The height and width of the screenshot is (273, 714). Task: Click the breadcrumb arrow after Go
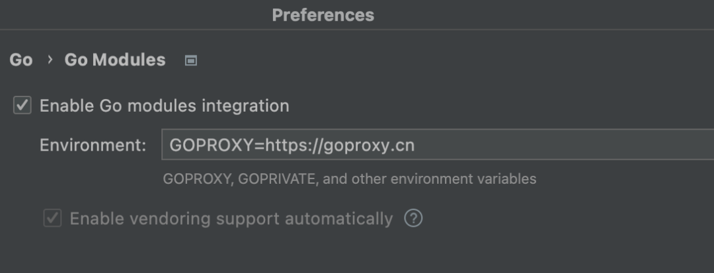tap(50, 60)
